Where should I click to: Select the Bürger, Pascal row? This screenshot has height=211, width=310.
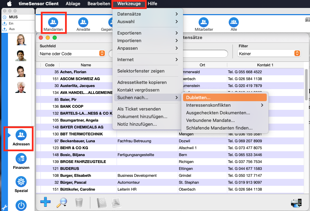tap(170, 182)
